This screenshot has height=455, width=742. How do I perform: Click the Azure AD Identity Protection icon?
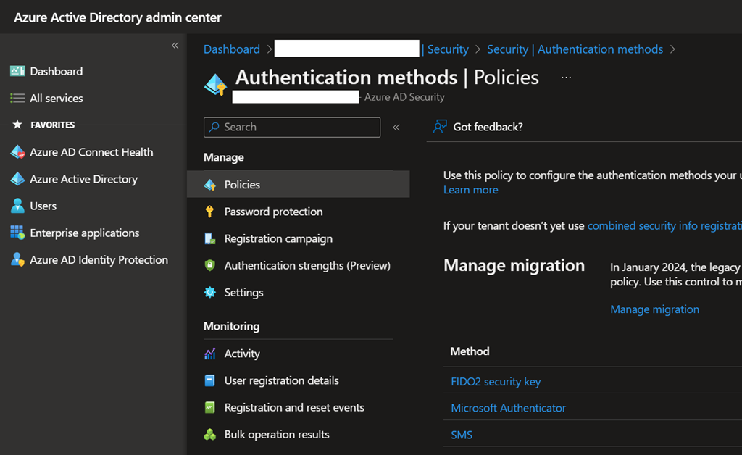coord(17,259)
